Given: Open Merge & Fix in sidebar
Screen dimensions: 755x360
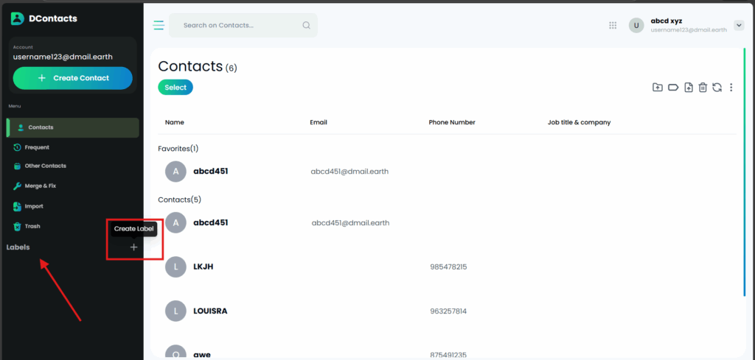Looking at the screenshot, I should click(x=41, y=186).
